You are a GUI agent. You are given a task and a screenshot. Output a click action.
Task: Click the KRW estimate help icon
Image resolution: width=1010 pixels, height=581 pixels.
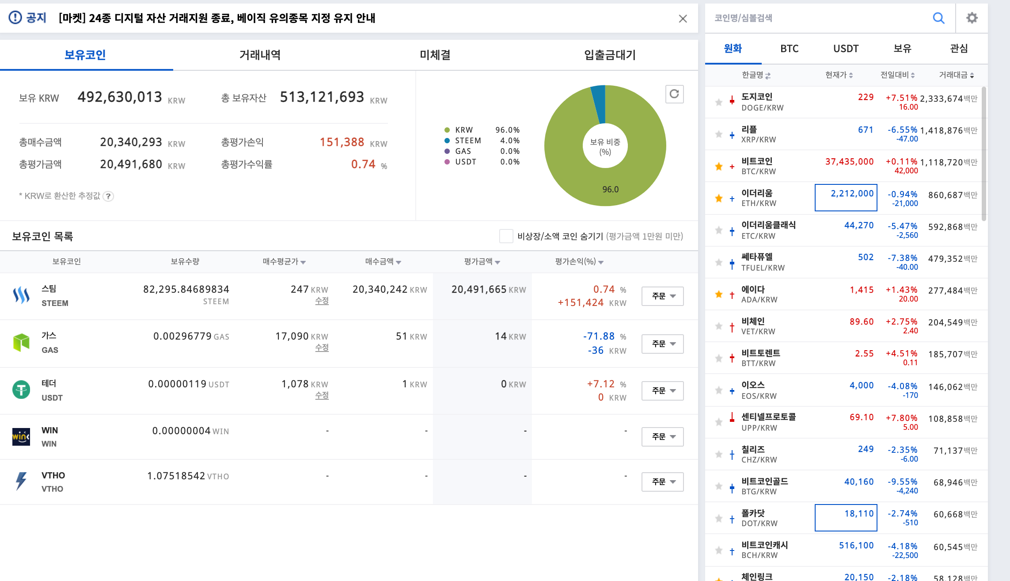pyautogui.click(x=108, y=196)
